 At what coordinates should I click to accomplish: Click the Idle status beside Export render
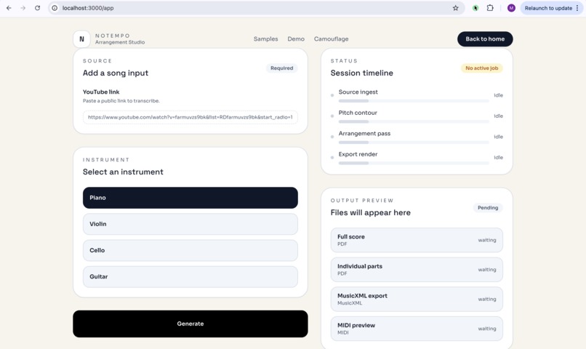498,157
